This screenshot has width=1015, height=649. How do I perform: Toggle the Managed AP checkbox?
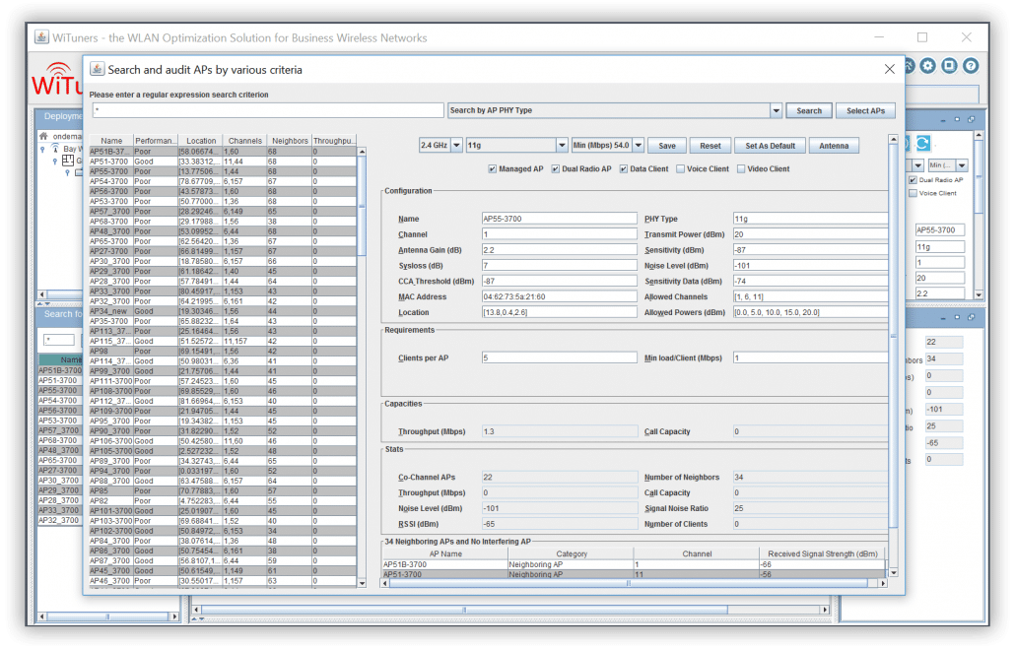click(493, 168)
